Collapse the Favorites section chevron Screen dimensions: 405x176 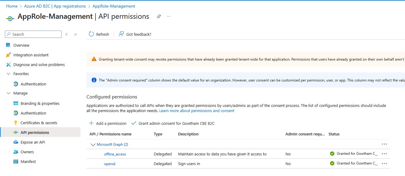point(8,74)
